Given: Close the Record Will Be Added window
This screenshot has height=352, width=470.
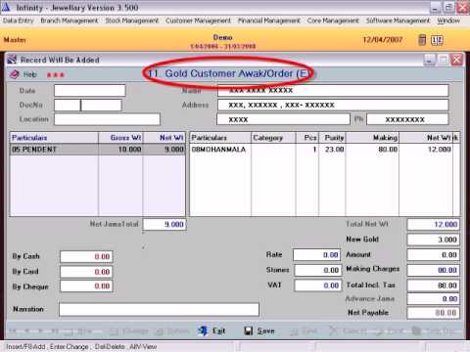Looking at the screenshot, I should (456, 60).
